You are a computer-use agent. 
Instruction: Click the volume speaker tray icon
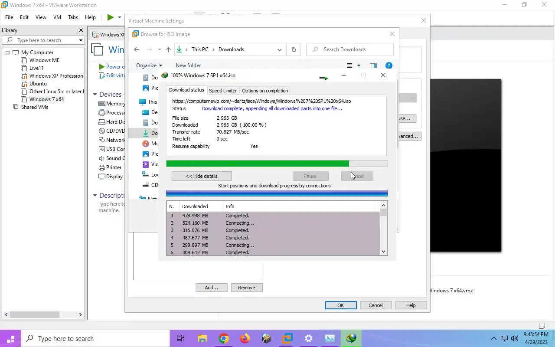tap(515, 339)
